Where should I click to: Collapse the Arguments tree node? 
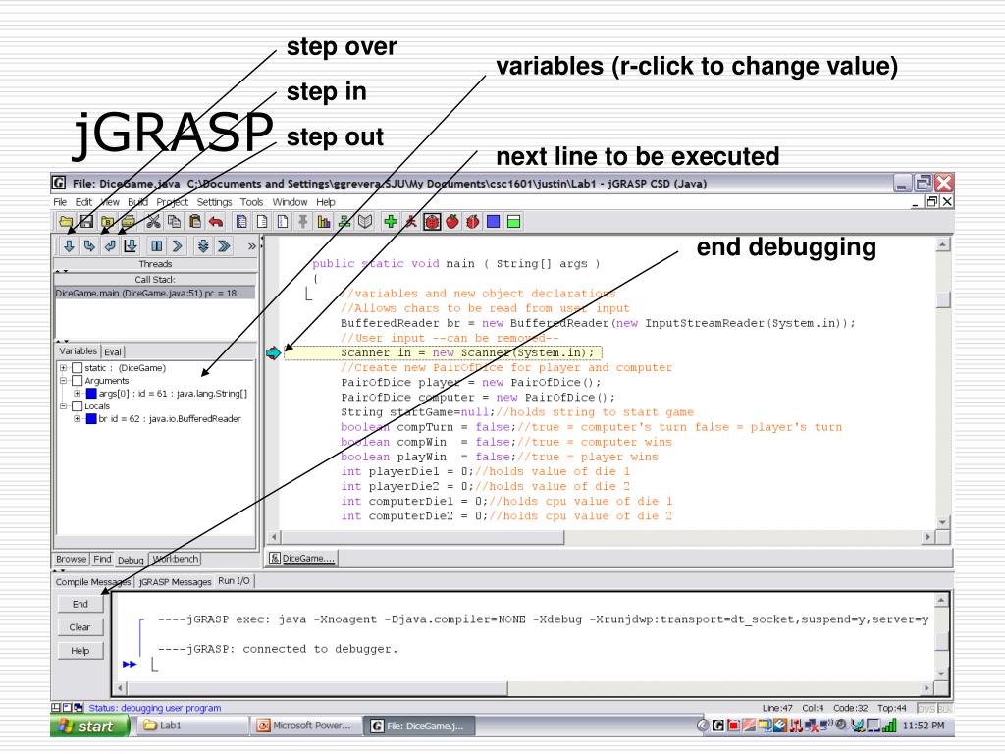coord(64,381)
